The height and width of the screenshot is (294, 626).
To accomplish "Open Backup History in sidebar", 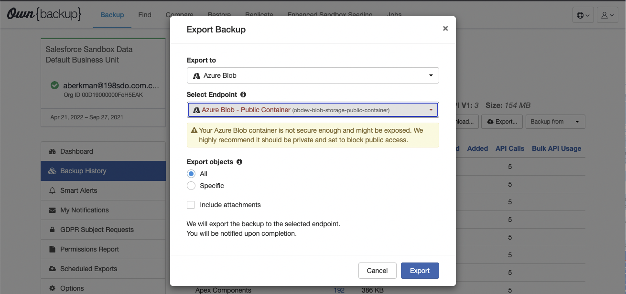I will point(103,171).
